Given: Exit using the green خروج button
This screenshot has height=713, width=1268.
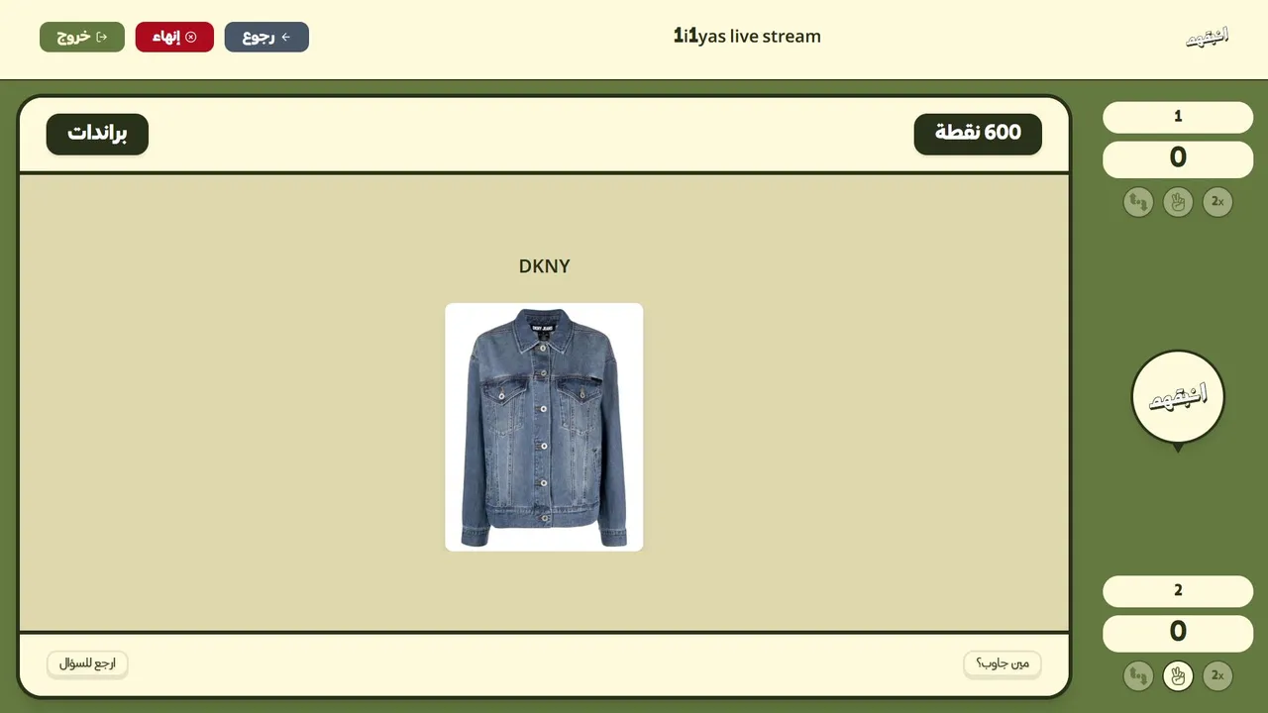Looking at the screenshot, I should tap(82, 37).
